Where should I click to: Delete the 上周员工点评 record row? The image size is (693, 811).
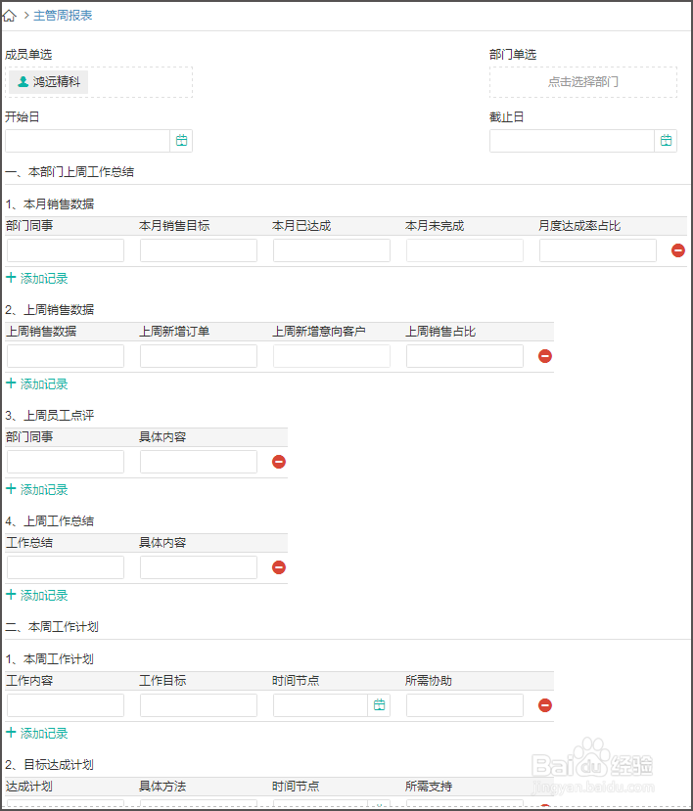pos(279,462)
